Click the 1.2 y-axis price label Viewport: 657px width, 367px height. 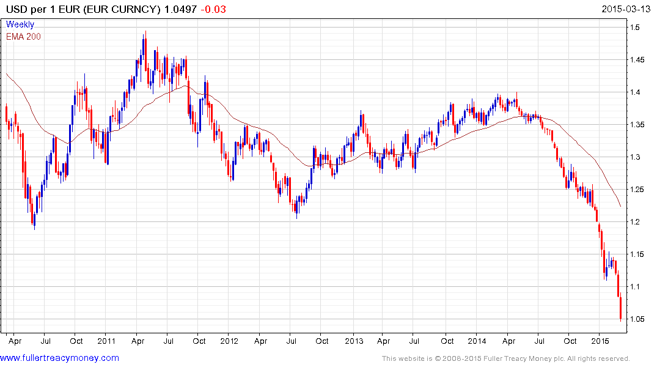coord(635,222)
